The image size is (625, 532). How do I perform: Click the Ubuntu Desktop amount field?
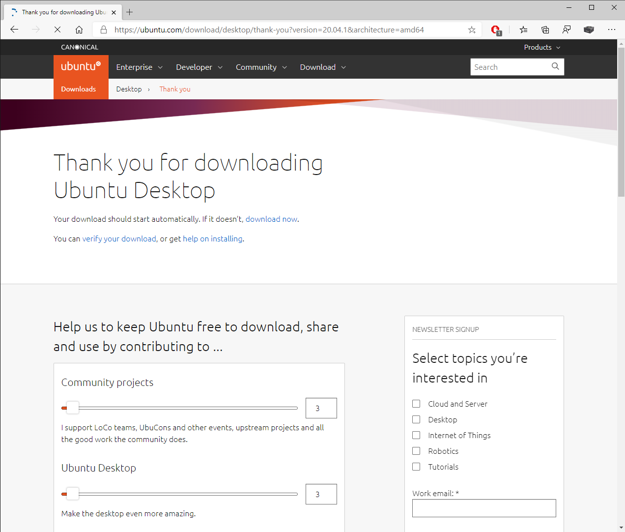(321, 494)
